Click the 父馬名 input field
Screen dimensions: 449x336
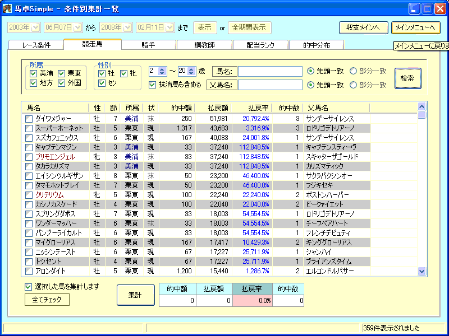(270, 85)
